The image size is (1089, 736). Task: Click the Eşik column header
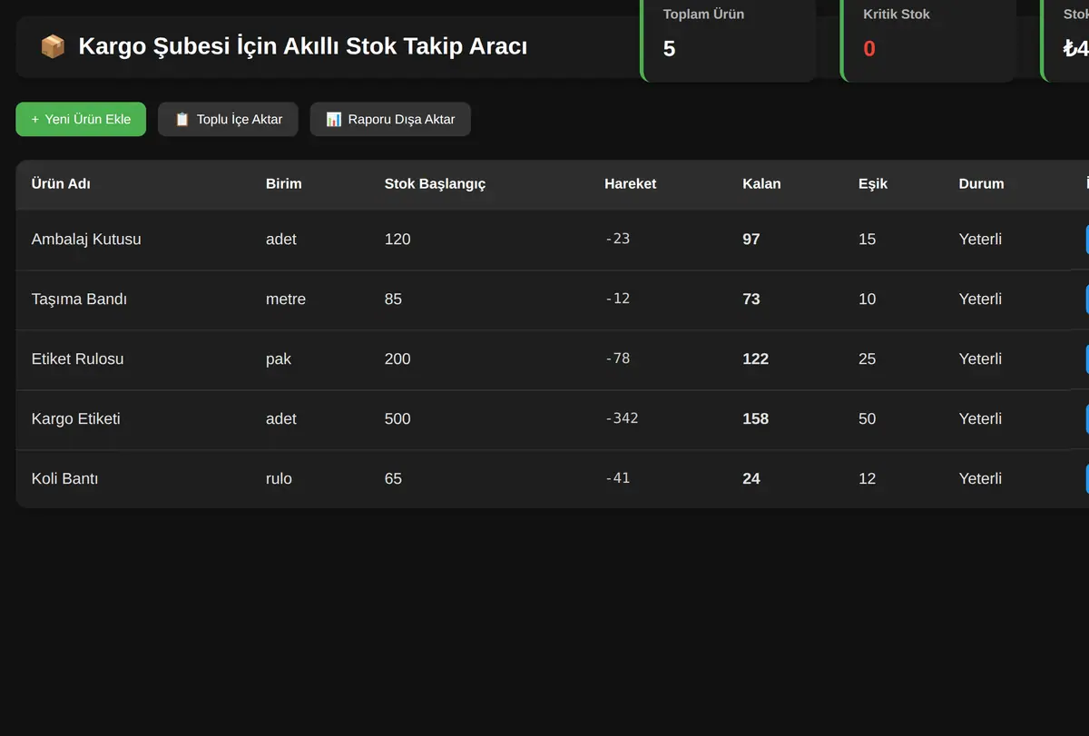click(x=873, y=183)
